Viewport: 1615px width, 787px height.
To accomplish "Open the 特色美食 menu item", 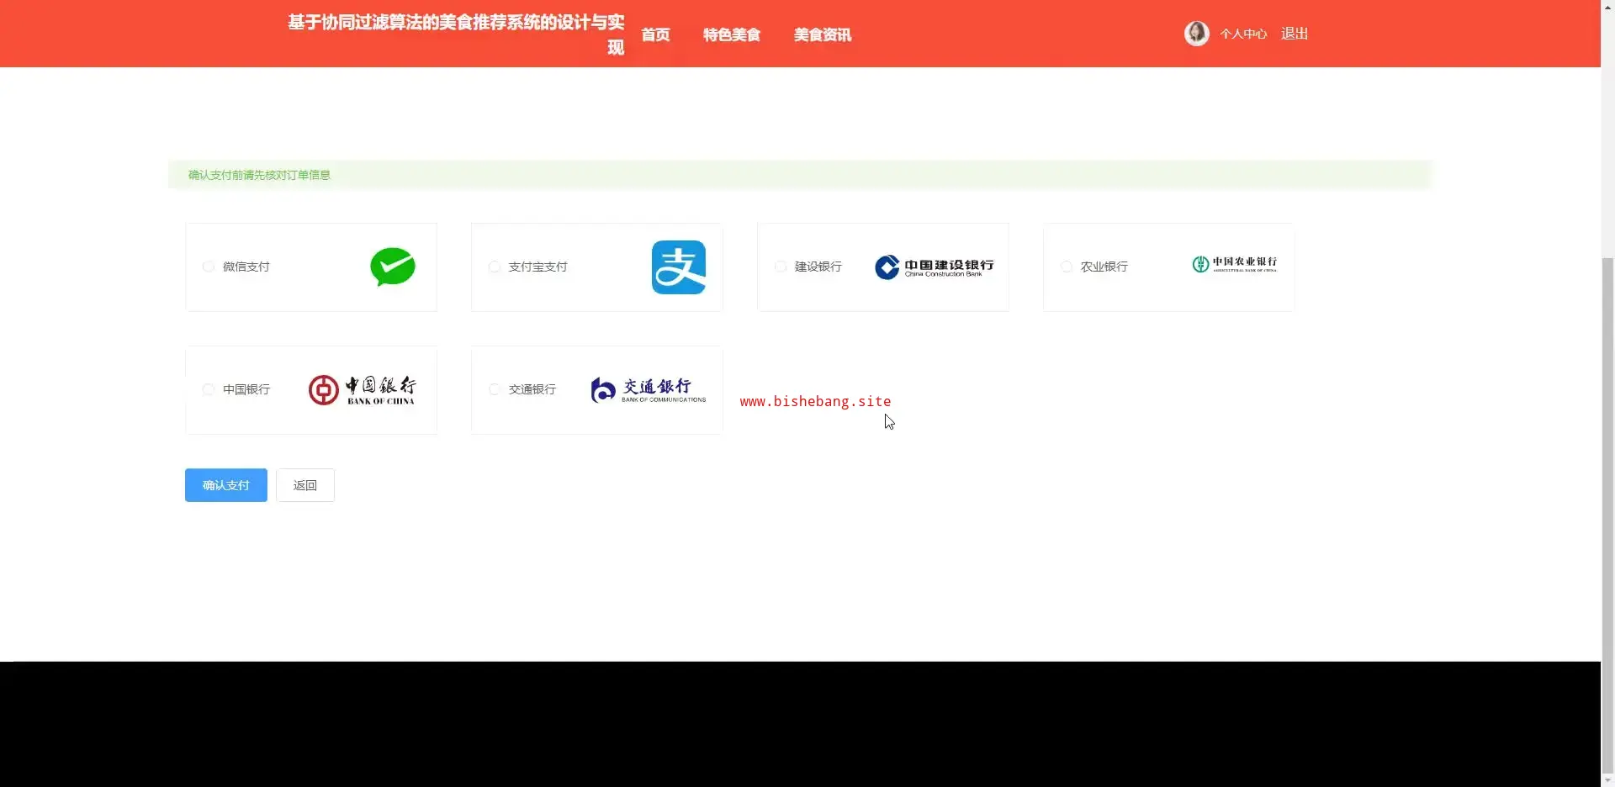I will click(732, 34).
